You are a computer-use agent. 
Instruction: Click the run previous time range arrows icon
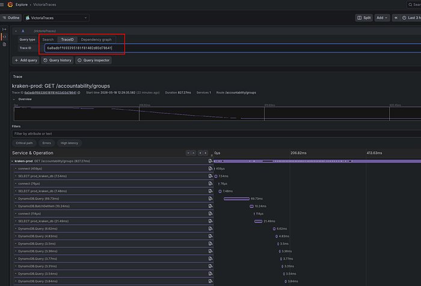coord(396,17)
